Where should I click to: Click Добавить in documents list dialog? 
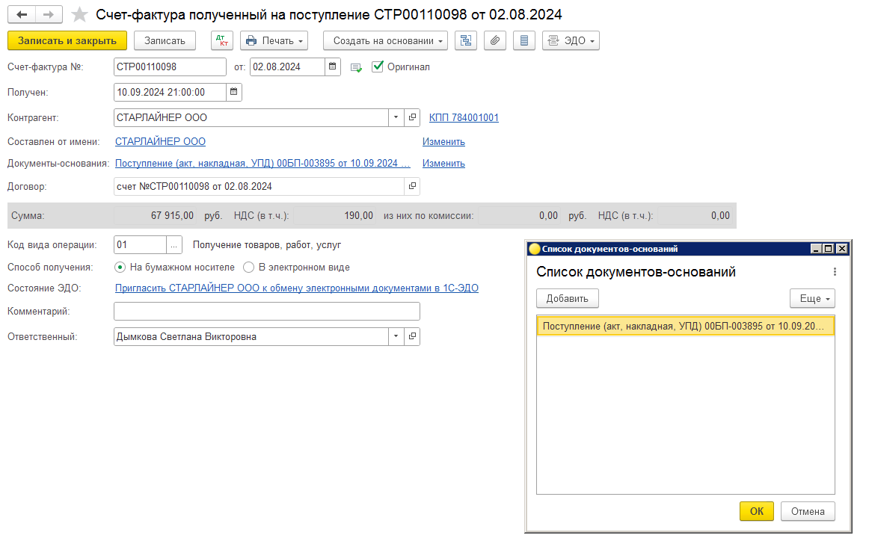tap(567, 298)
